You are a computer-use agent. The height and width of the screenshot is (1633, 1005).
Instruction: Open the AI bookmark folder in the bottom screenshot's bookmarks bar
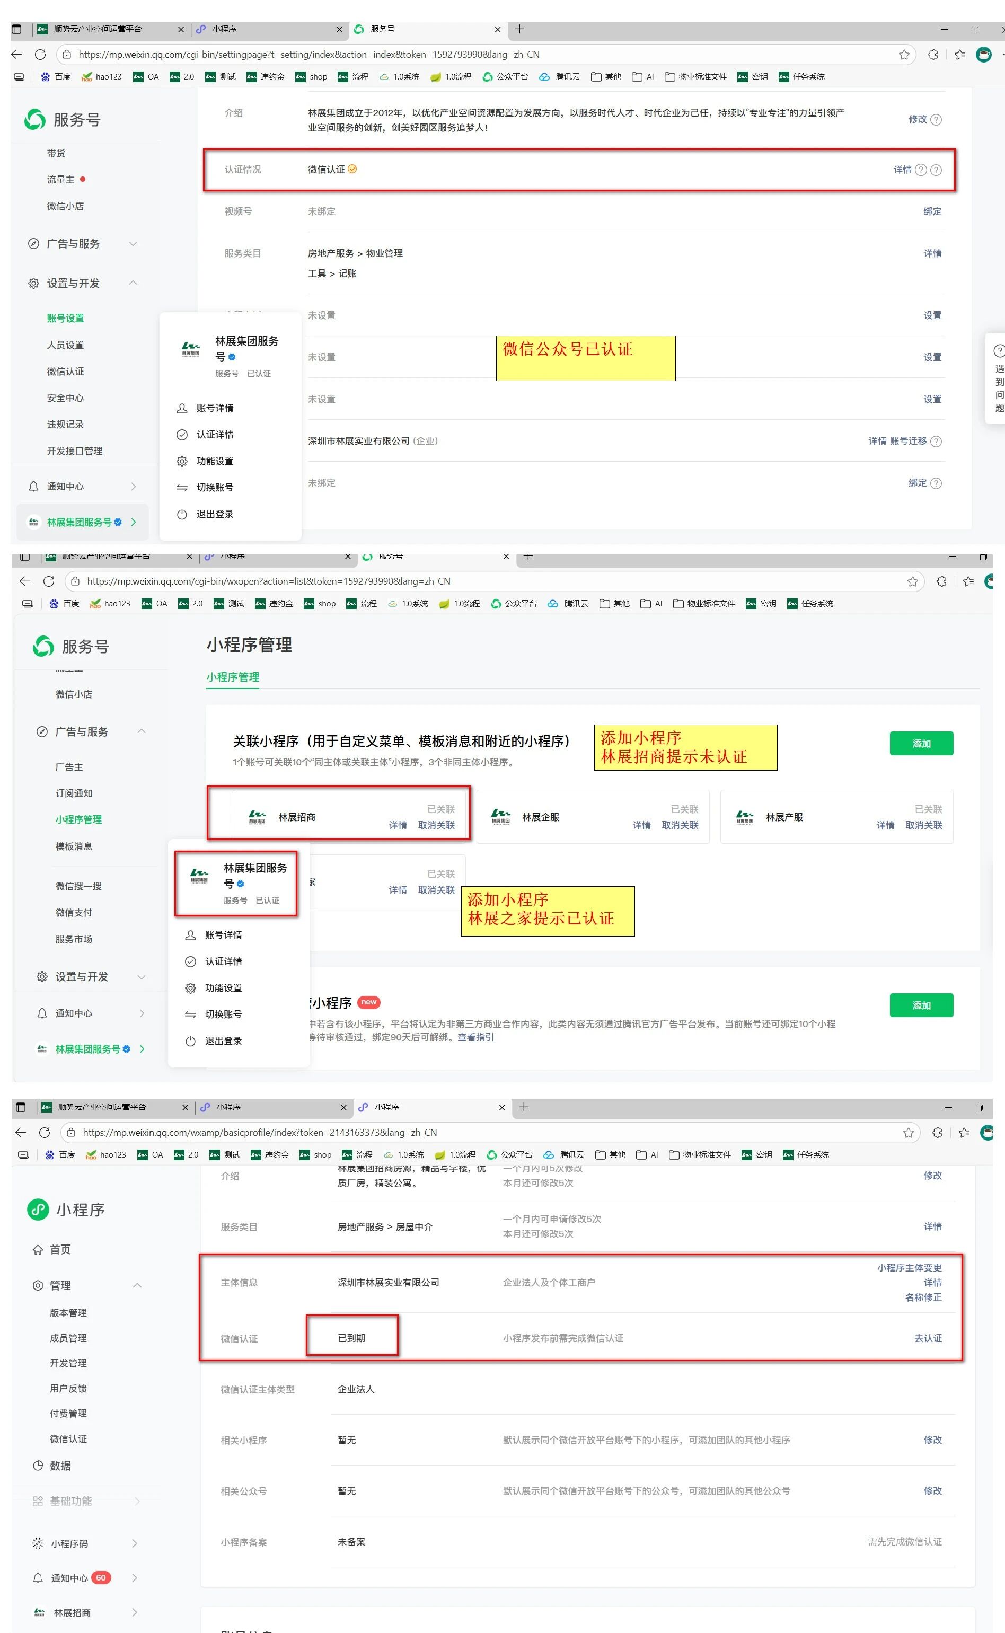pos(647,1154)
